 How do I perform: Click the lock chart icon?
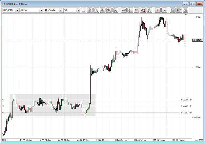(90, 10)
